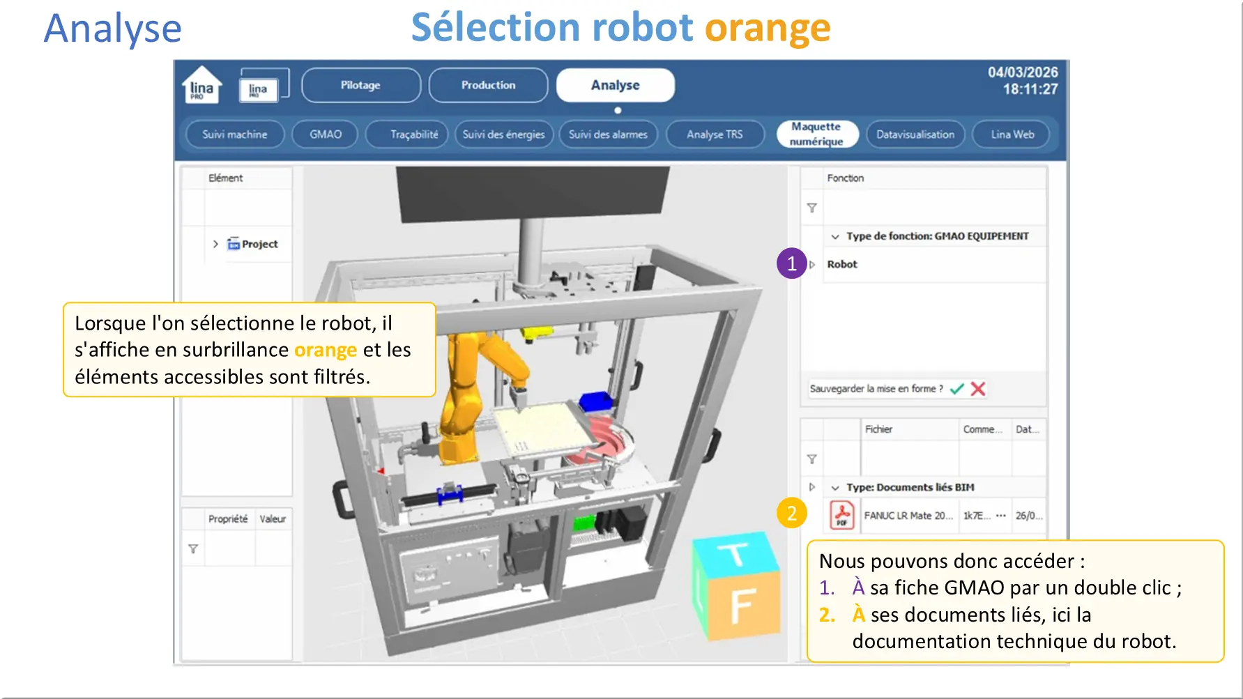Click the ellipsis in the FANUC document row
Viewport: 1243px width, 699px height.
coord(1001,516)
